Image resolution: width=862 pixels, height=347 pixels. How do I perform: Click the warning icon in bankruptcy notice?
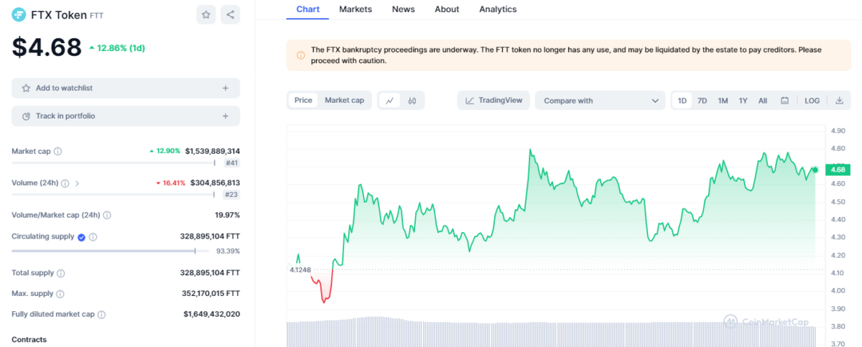tap(300, 55)
